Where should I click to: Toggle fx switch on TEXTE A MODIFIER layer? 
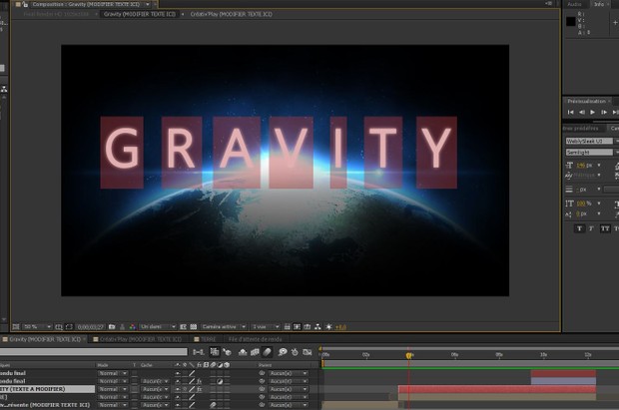tap(200, 389)
